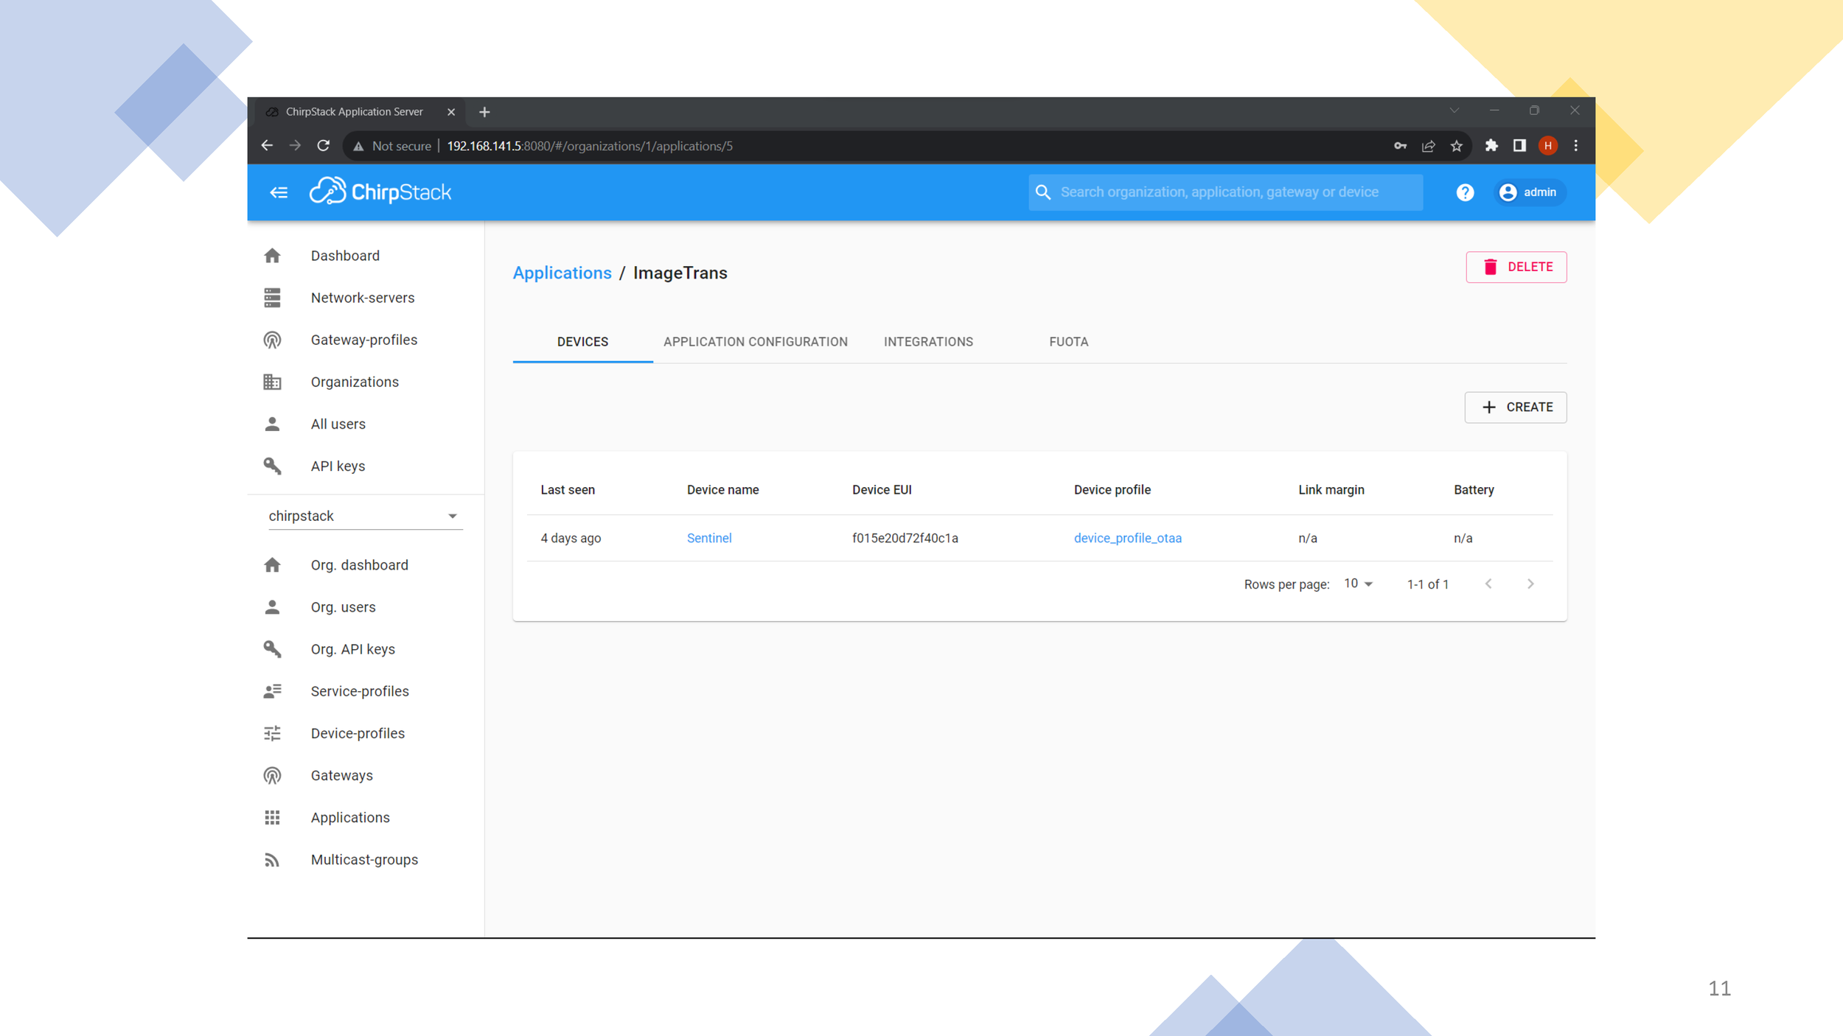The image size is (1843, 1036).
Task: Click the Org. dashboard home icon
Action: (272, 565)
